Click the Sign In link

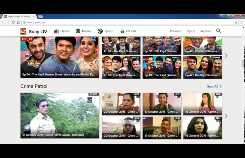click(x=191, y=31)
